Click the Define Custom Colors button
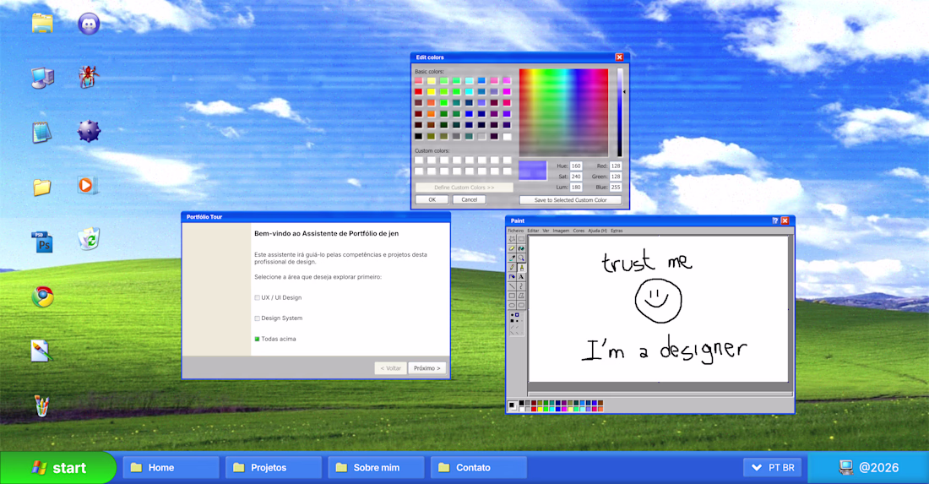This screenshot has height=484, width=929. coord(464,188)
